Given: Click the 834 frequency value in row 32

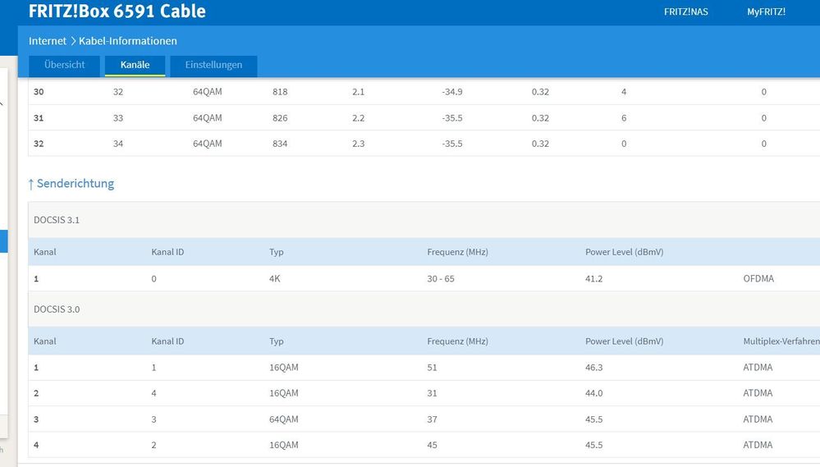Looking at the screenshot, I should (x=280, y=144).
